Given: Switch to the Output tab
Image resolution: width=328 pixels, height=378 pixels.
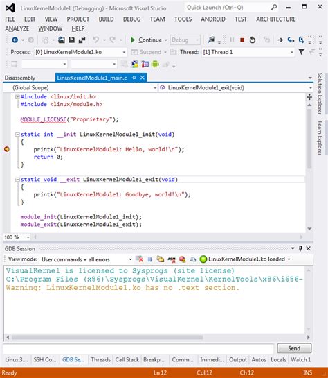Looking at the screenshot, I should [238, 359].
